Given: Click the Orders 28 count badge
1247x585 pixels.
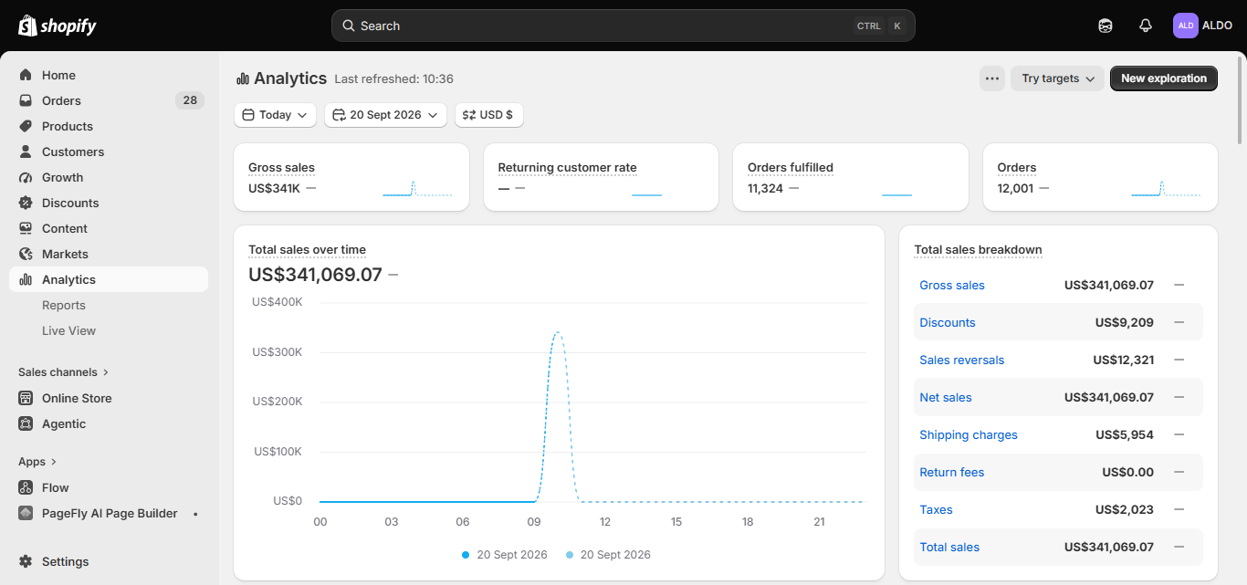Looking at the screenshot, I should [x=190, y=100].
